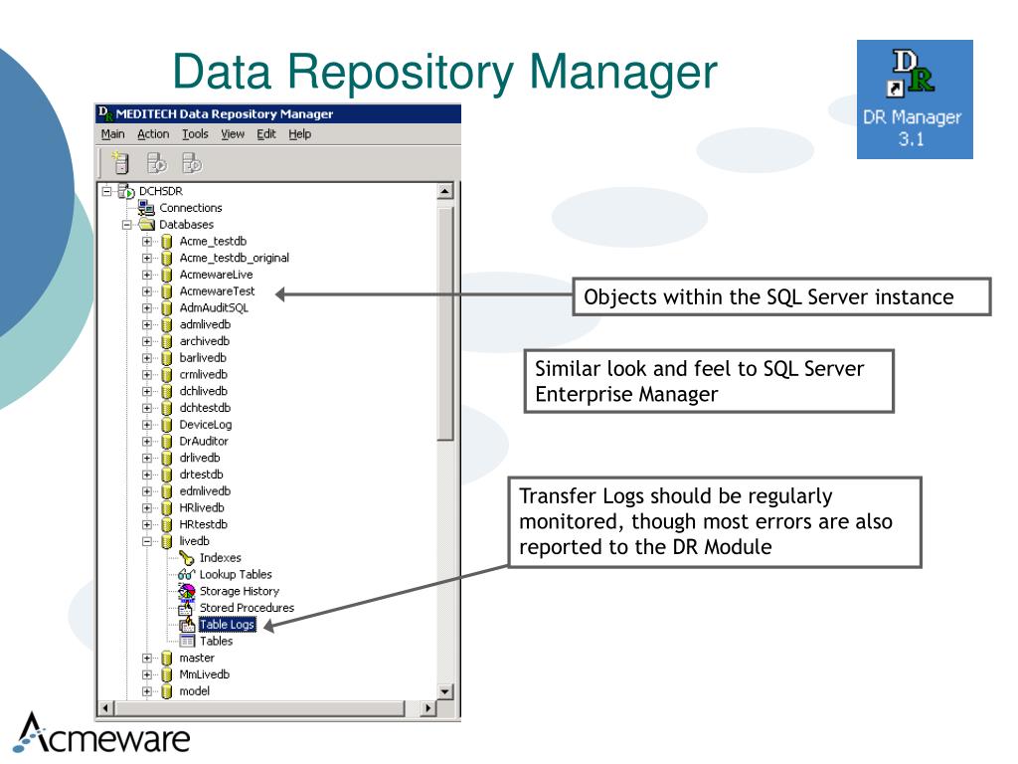Click the Stored Procedures icon
Viewport: 1018px width, 764px height.
pos(186,608)
